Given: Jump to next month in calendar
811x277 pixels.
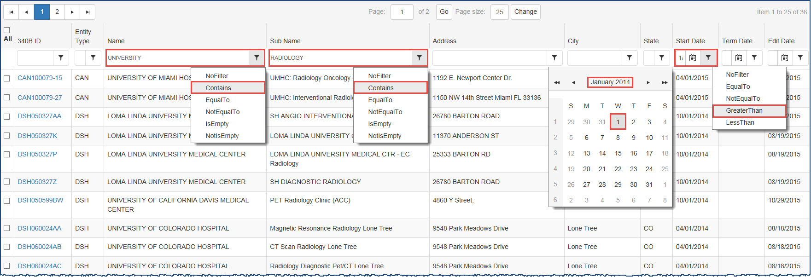Looking at the screenshot, I should (x=648, y=82).
